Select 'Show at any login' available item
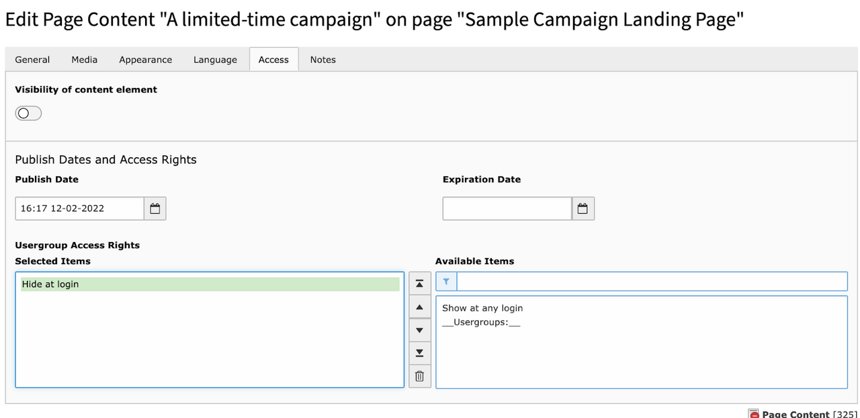The height and width of the screenshot is (418, 860). point(482,308)
